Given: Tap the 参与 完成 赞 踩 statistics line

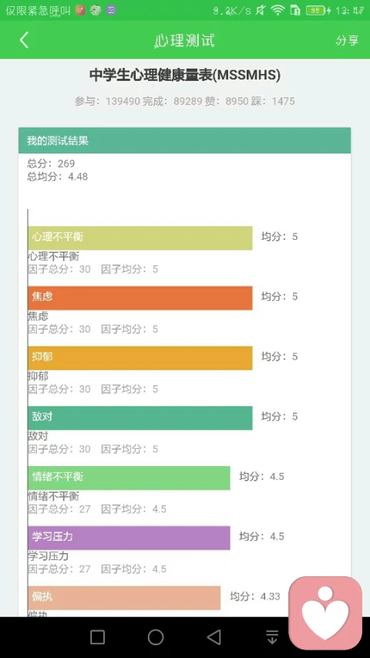Looking at the screenshot, I should point(185,101).
